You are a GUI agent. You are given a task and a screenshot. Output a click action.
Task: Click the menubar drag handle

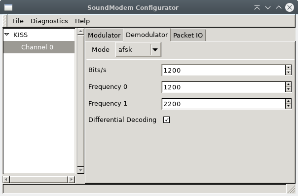click(5, 21)
